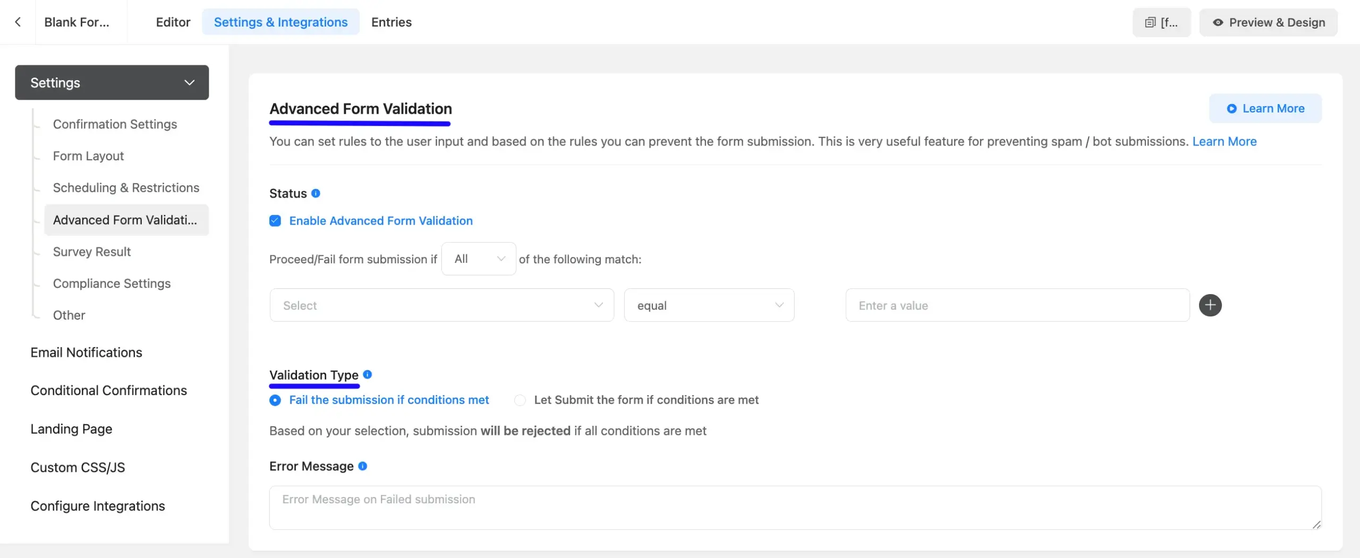Uncheck Enable Advanced Form Validation

[275, 220]
